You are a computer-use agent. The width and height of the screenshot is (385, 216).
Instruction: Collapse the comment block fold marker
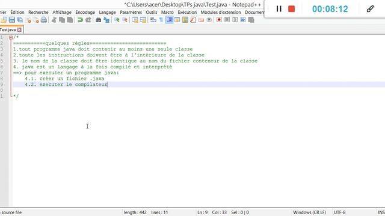(x=11, y=37)
